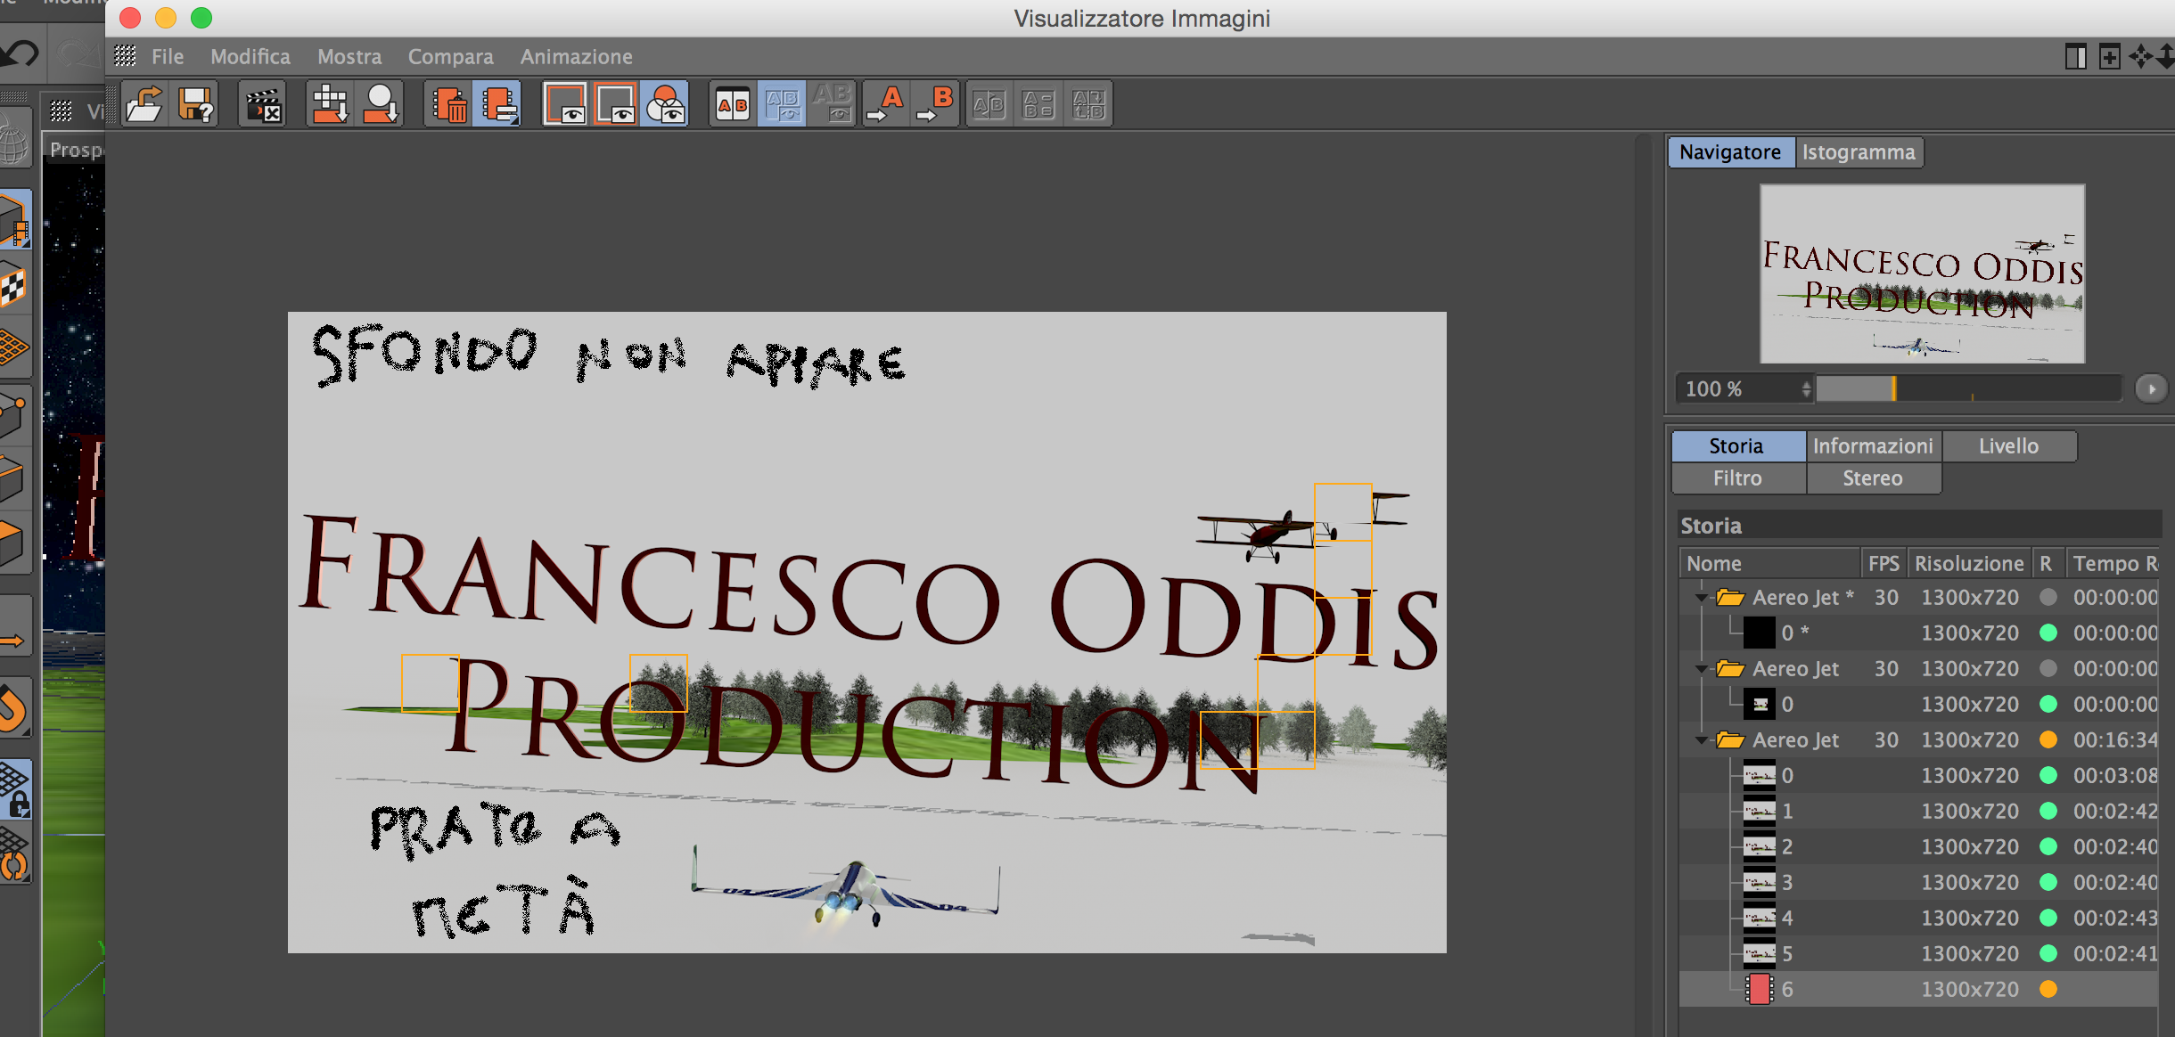The image size is (2175, 1037).
Task: Click the Delete Image trash icon
Action: tap(449, 105)
